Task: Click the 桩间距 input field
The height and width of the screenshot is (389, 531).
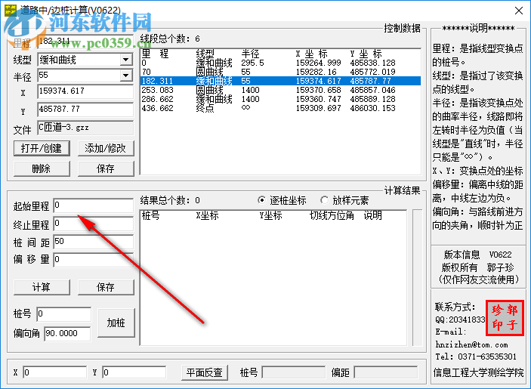Action: tap(94, 242)
